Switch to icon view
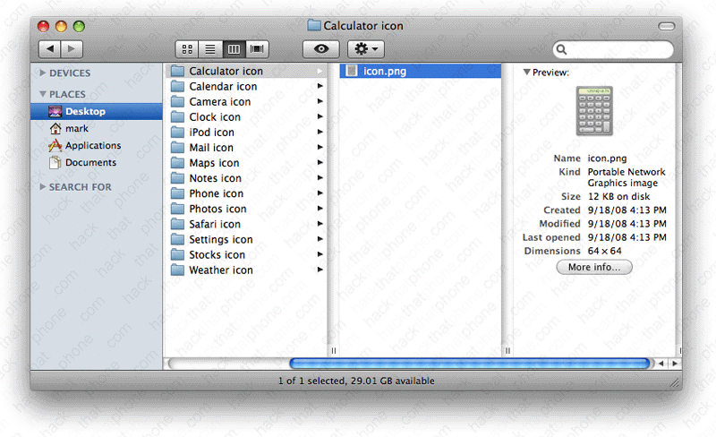 click(188, 49)
